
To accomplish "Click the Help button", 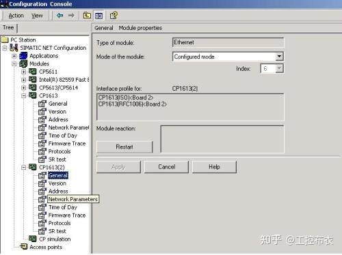I will (x=214, y=167).
